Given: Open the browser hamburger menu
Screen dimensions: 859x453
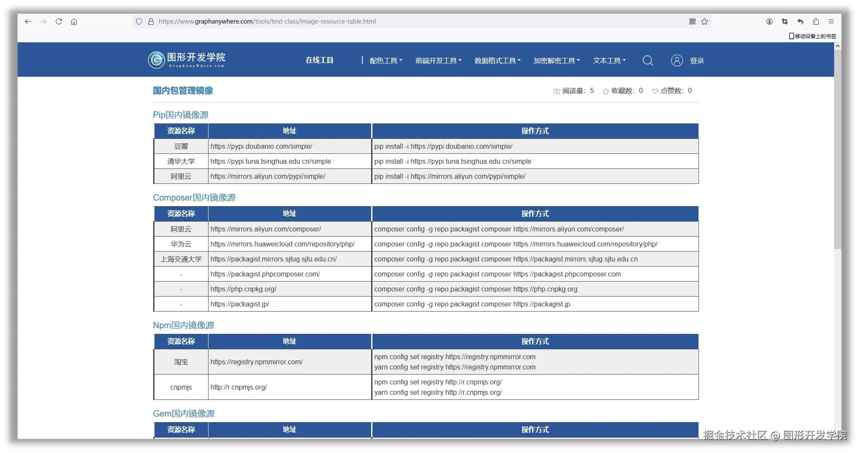Looking at the screenshot, I should coord(831,21).
